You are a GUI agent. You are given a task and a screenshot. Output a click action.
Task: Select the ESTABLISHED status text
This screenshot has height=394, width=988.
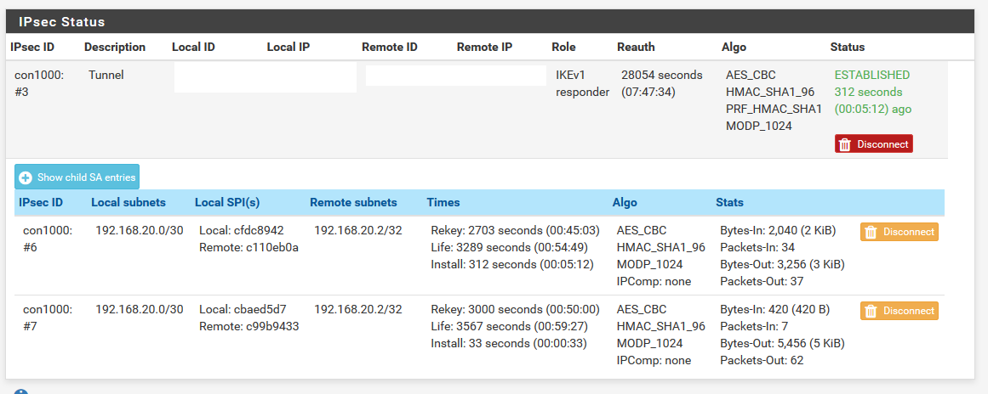click(x=872, y=75)
